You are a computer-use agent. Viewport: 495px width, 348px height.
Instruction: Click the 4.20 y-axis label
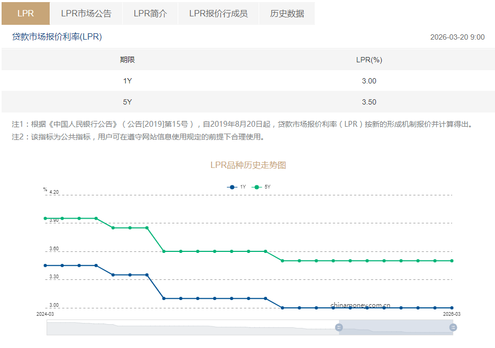click(54, 192)
